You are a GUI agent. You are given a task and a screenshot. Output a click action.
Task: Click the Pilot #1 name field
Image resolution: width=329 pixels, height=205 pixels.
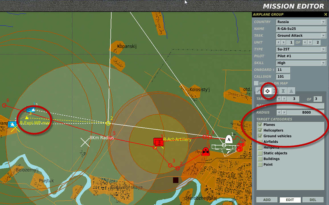301,56
